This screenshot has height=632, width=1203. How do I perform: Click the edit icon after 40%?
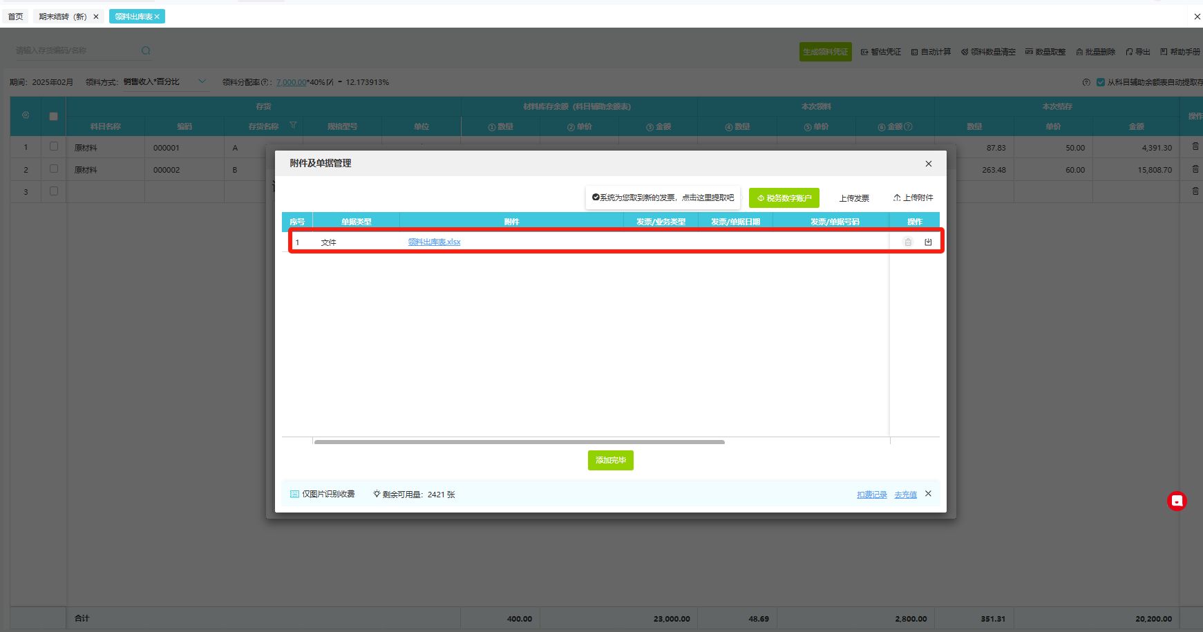[330, 82]
